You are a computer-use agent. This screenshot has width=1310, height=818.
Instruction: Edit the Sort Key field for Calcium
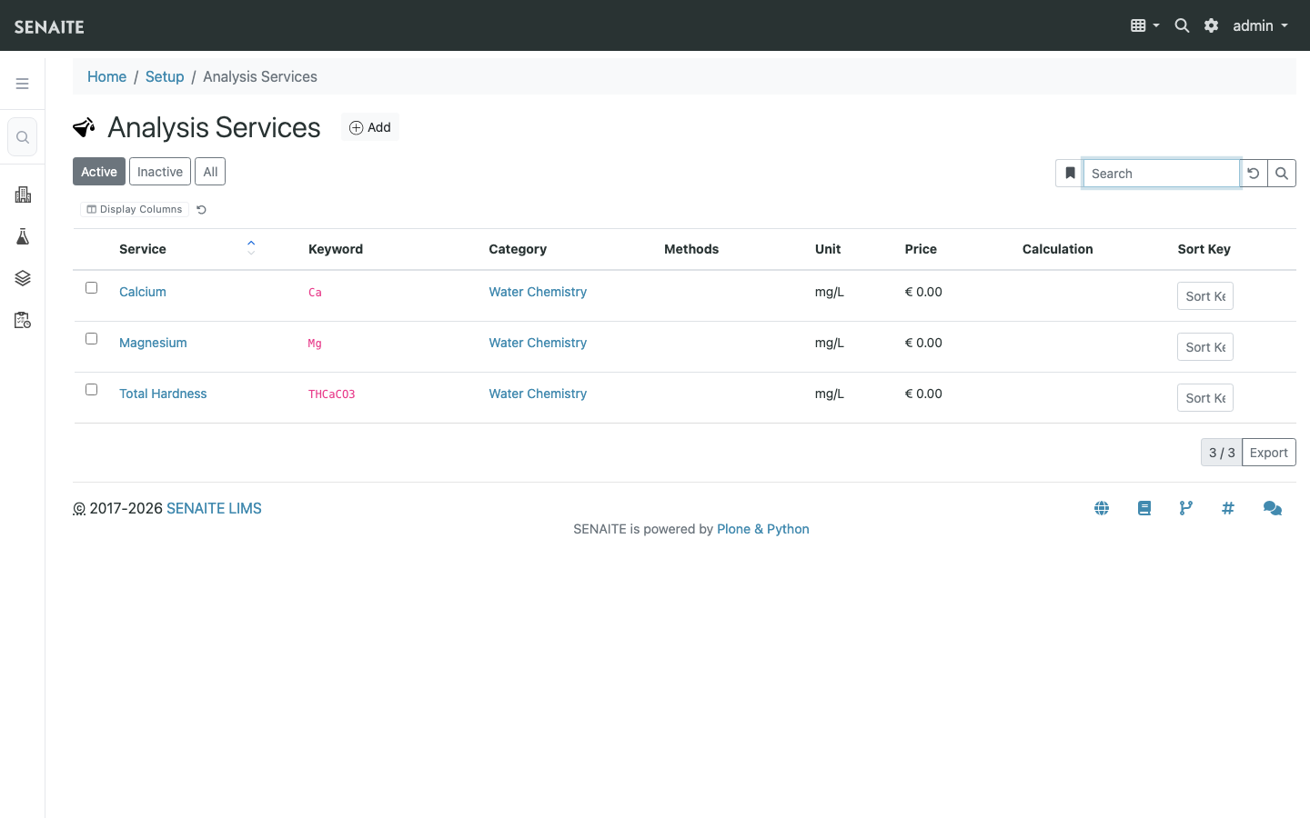[1205, 296]
